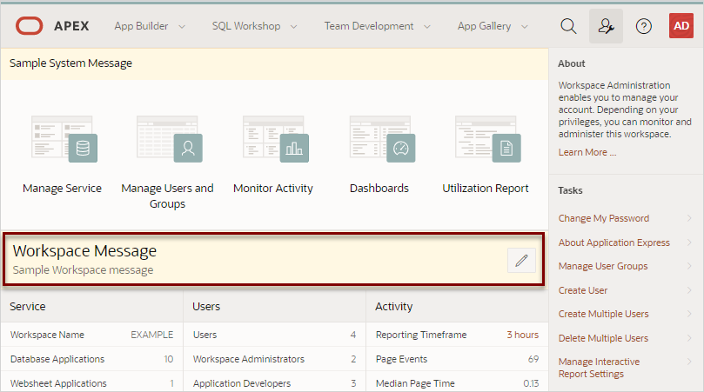The width and height of the screenshot is (704, 392).
Task: Click the Reporting Timeframe row
Action: (x=457, y=335)
